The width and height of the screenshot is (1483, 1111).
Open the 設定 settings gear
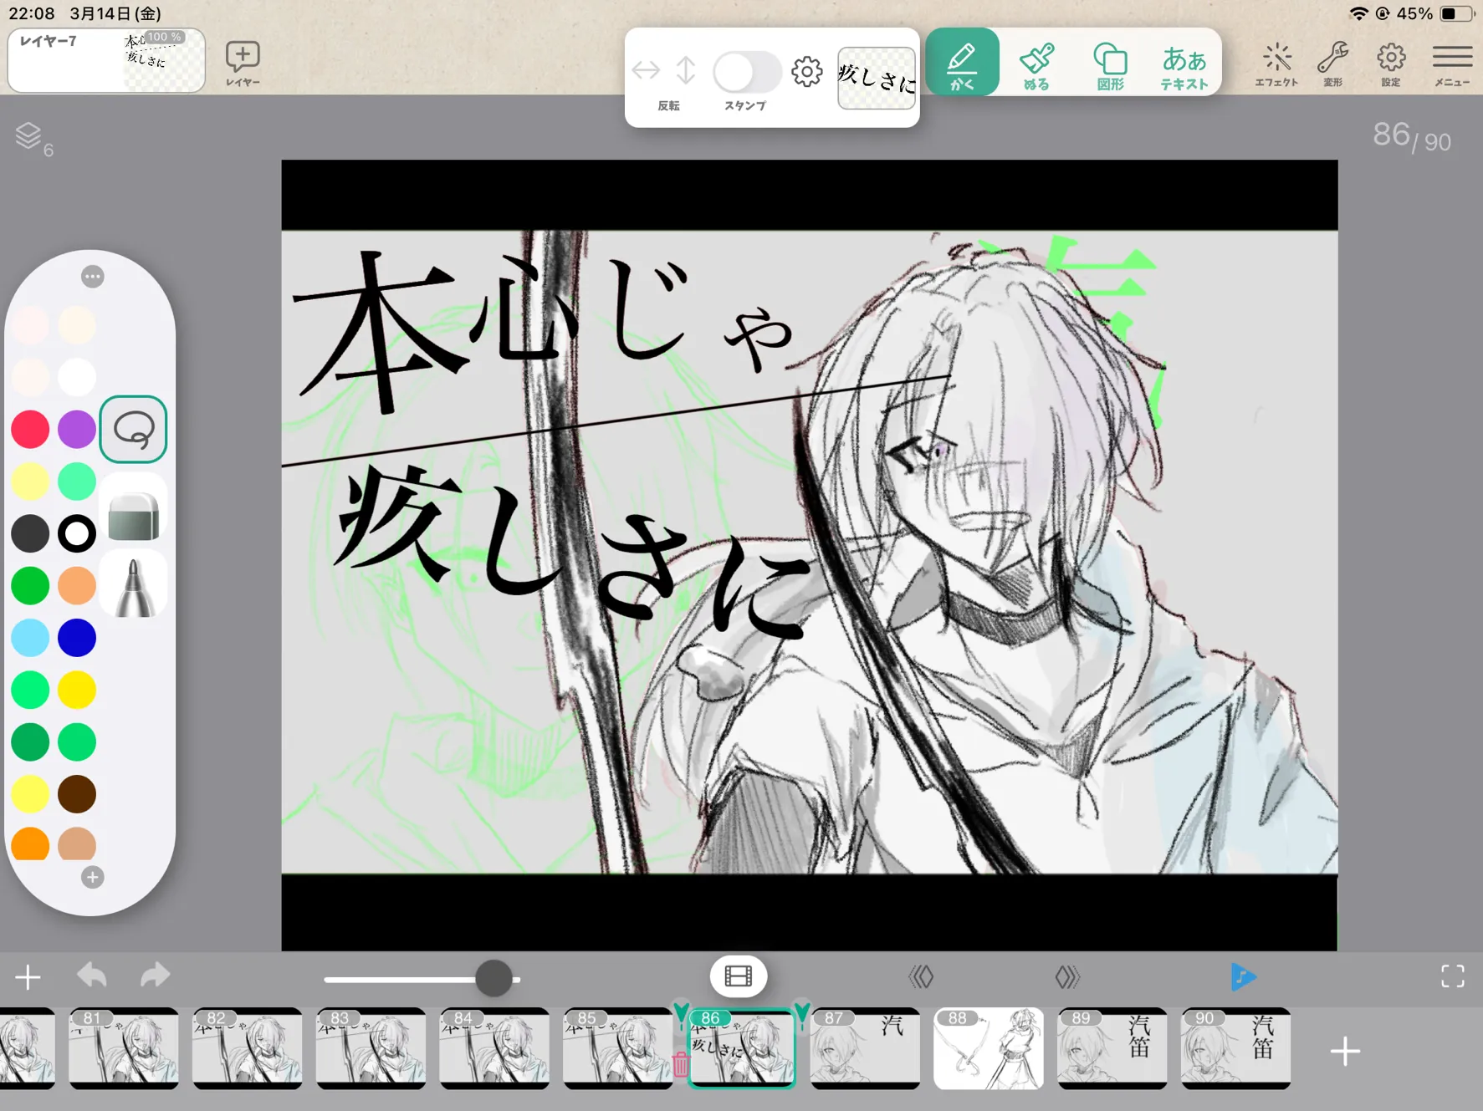tap(1390, 64)
